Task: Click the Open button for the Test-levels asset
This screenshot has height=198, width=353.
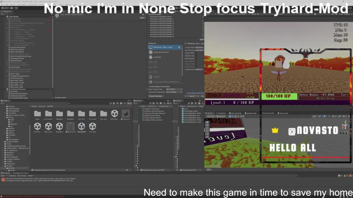Action: pos(142,18)
